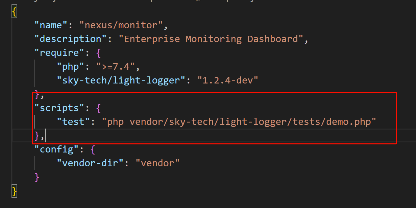The width and height of the screenshot is (416, 208).
Task: Click the "vendor" string value
Action: [x=157, y=163]
